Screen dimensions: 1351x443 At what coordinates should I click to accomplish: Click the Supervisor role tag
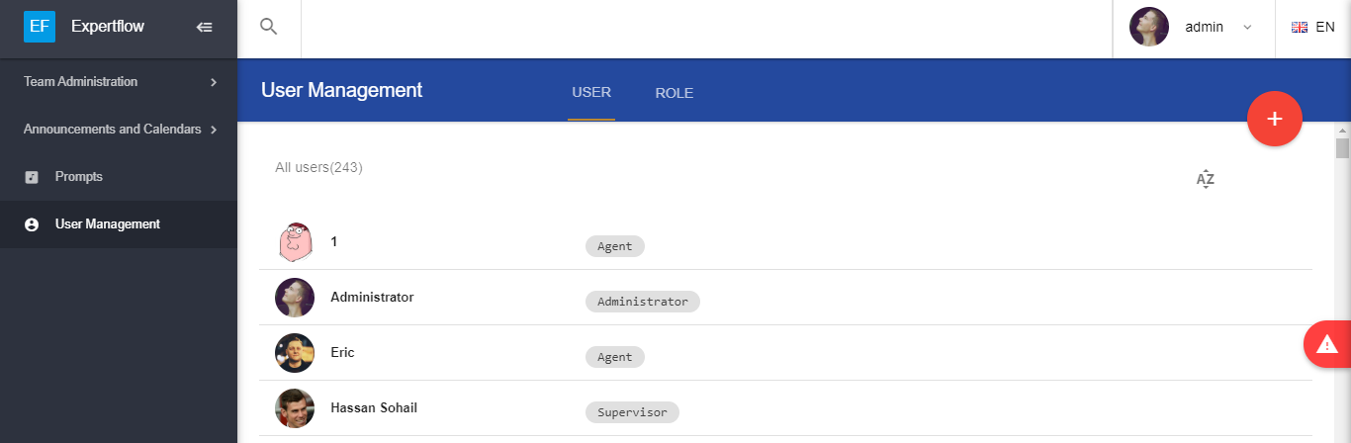click(x=632, y=412)
